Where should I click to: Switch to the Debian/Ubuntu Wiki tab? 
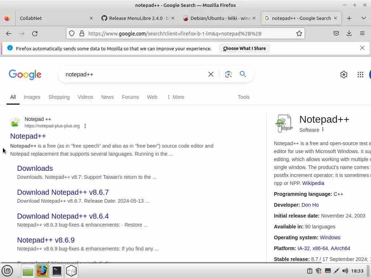tap(217, 18)
